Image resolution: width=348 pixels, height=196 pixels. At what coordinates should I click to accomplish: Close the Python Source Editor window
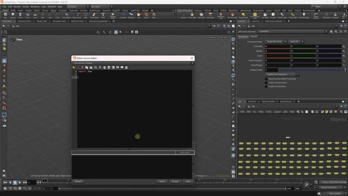(192, 58)
